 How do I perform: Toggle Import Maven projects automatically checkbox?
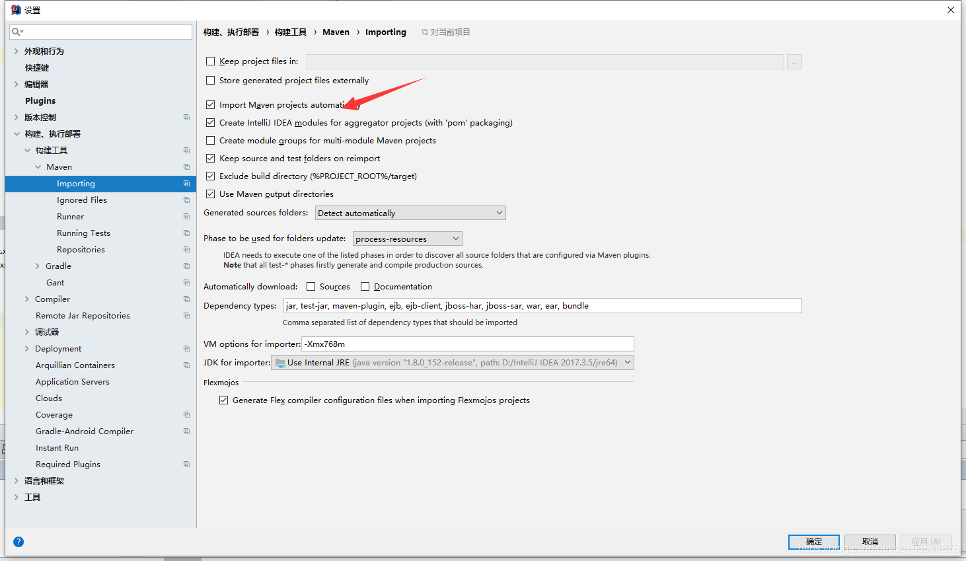(211, 105)
